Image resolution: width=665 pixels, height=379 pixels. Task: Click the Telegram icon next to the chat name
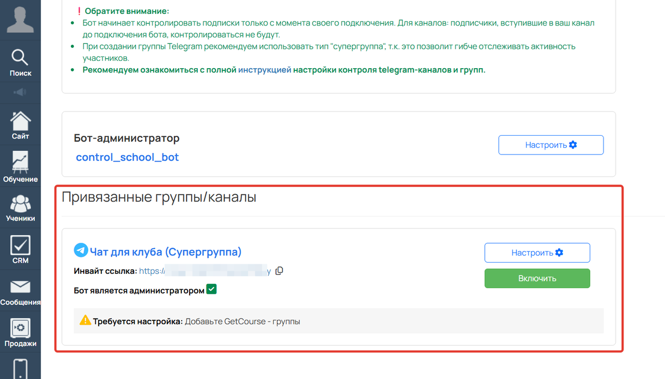point(80,251)
